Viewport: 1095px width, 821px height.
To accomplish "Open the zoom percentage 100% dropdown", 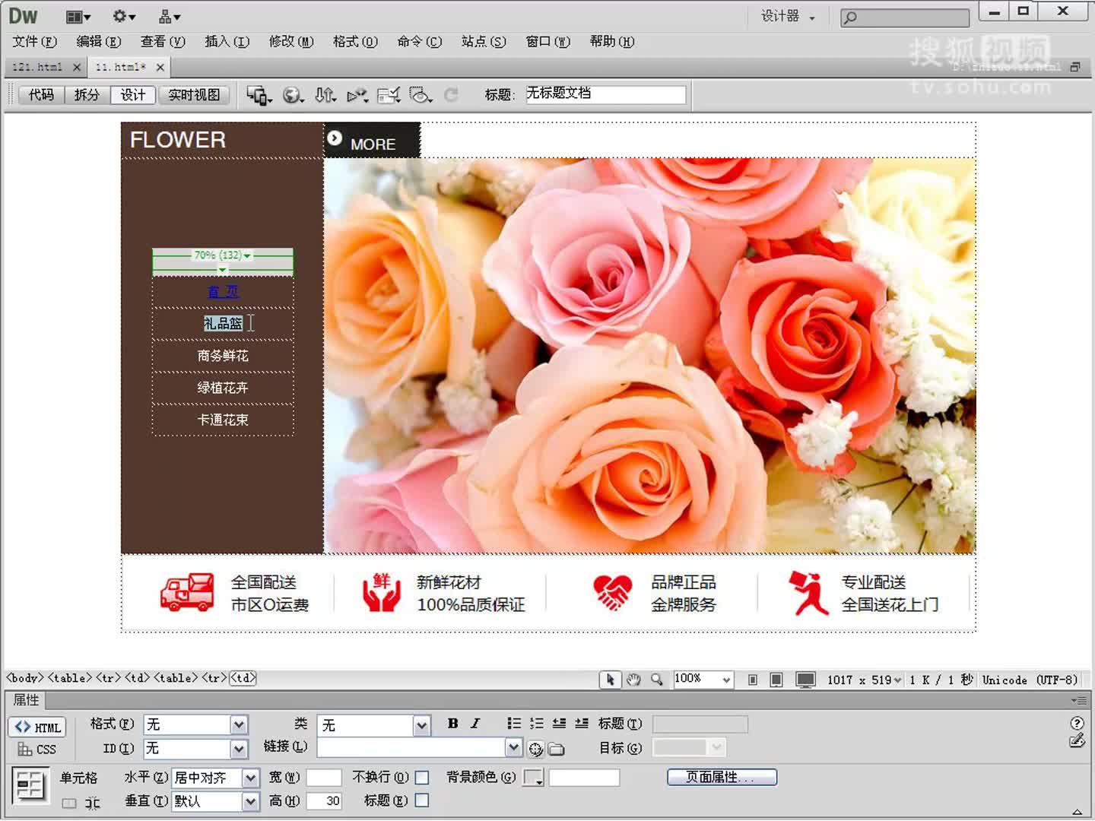I will click(x=727, y=680).
